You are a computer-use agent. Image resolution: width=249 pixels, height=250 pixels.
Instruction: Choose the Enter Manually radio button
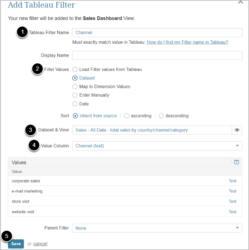click(75, 95)
